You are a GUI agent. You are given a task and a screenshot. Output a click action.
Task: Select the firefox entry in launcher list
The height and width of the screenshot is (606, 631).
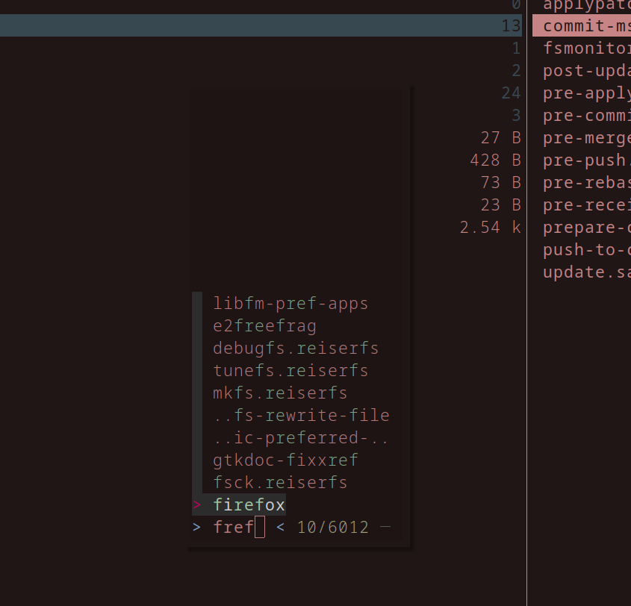pyautogui.click(x=249, y=505)
